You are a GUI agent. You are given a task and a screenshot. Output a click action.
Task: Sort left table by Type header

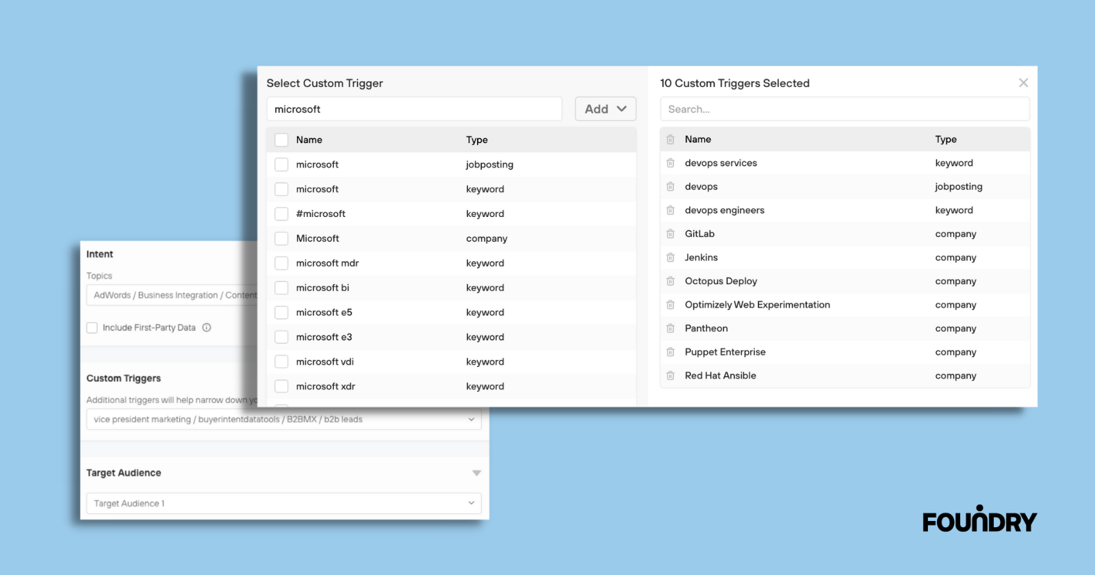477,140
